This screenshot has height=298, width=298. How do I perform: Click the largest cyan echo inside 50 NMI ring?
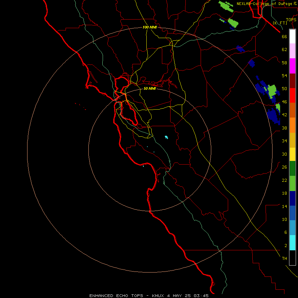pos(167,137)
